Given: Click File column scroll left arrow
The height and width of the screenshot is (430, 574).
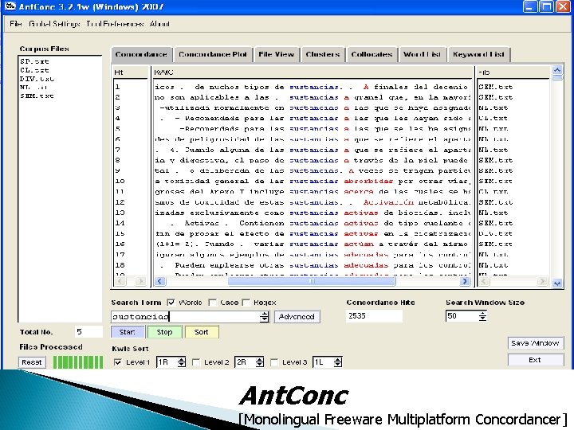Looking at the screenshot, I should [x=484, y=281].
